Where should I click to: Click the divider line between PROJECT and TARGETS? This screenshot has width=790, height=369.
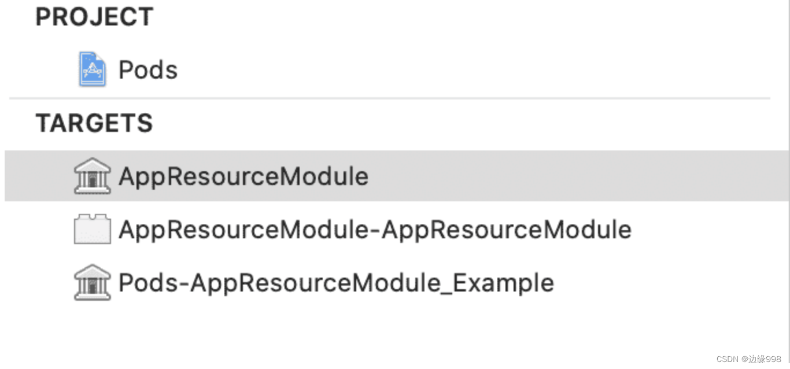pyautogui.click(x=389, y=98)
